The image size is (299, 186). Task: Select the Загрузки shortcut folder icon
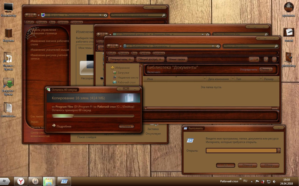coord(9,86)
